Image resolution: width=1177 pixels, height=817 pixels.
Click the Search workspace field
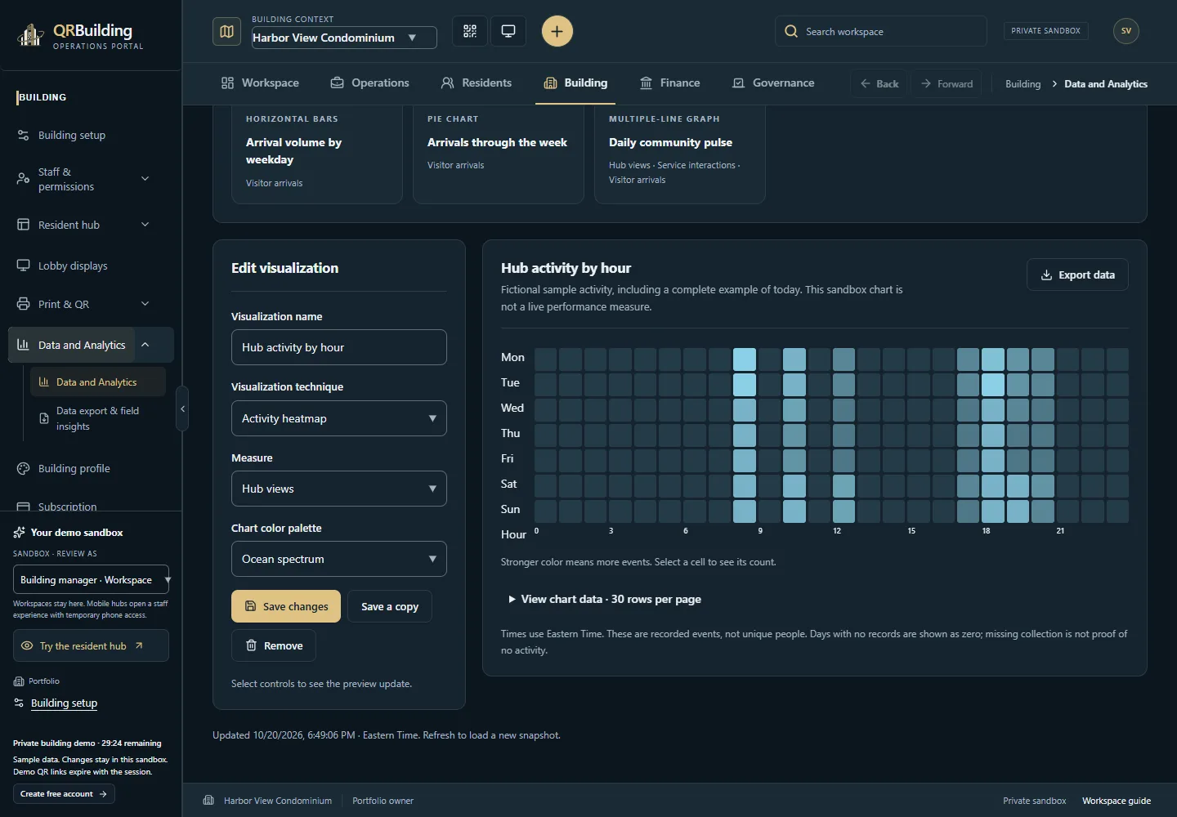click(881, 31)
